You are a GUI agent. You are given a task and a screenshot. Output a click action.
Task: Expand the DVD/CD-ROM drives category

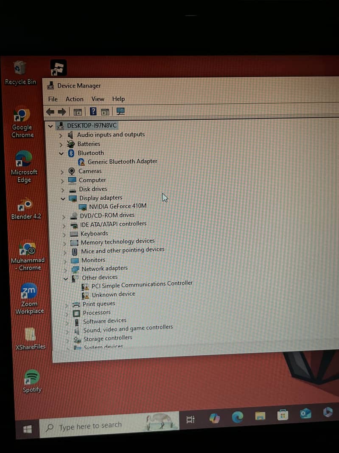tap(64, 217)
